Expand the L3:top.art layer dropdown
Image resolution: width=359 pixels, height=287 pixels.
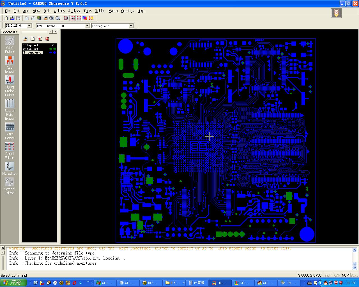tap(131, 26)
